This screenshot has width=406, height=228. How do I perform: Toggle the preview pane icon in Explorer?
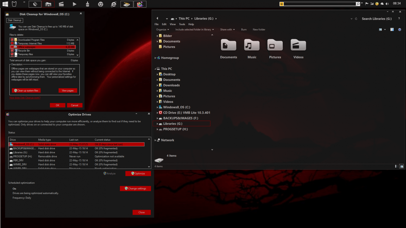coord(392,29)
